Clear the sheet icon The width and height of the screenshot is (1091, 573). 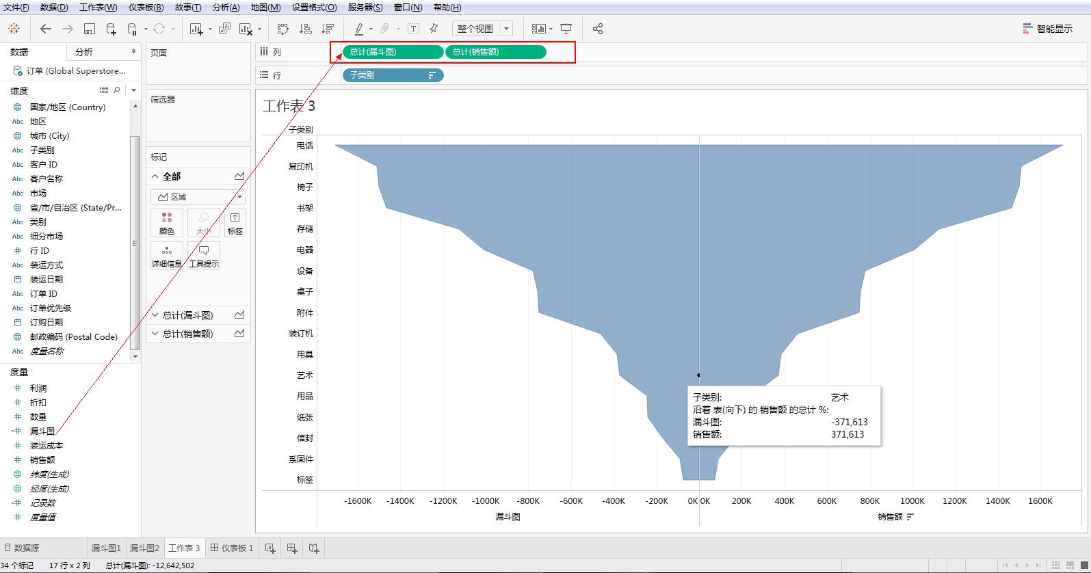246,29
